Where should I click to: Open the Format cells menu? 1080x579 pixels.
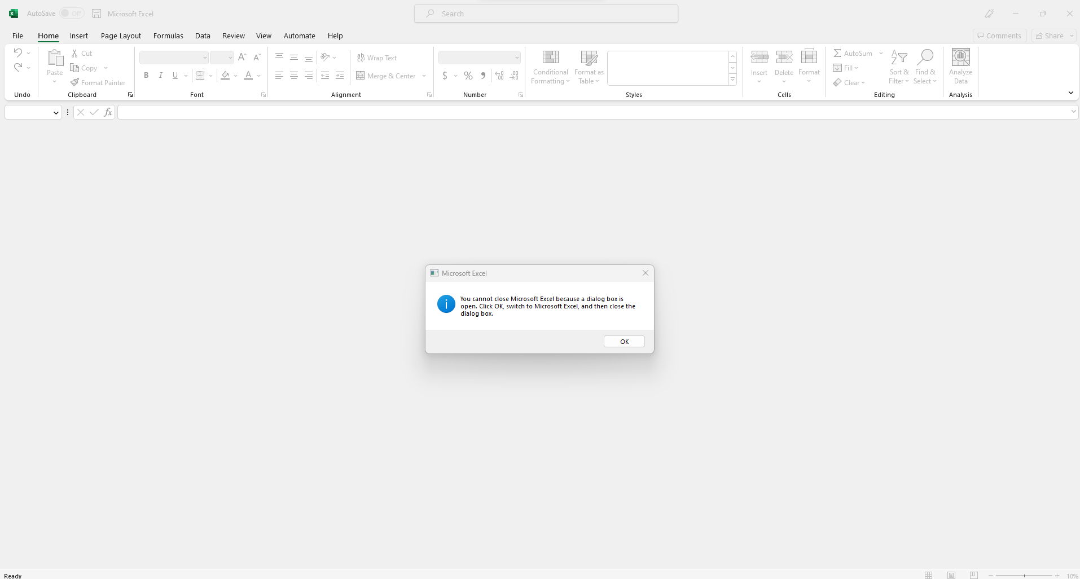click(x=809, y=67)
